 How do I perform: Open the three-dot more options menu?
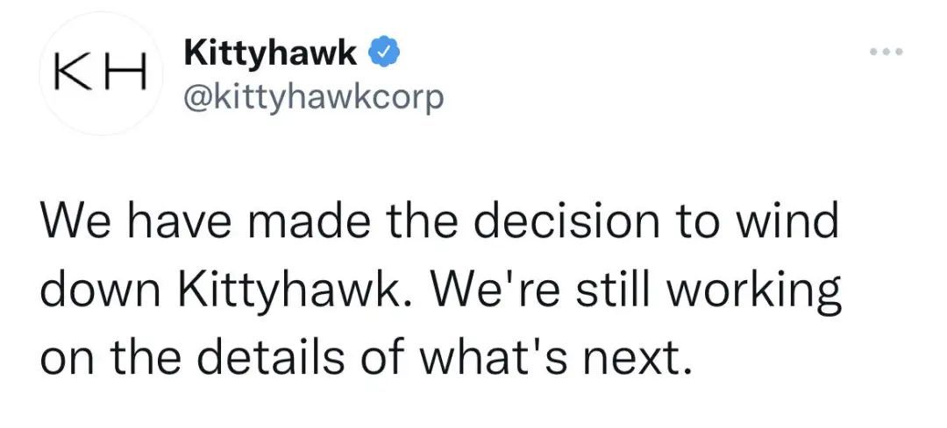(886, 52)
